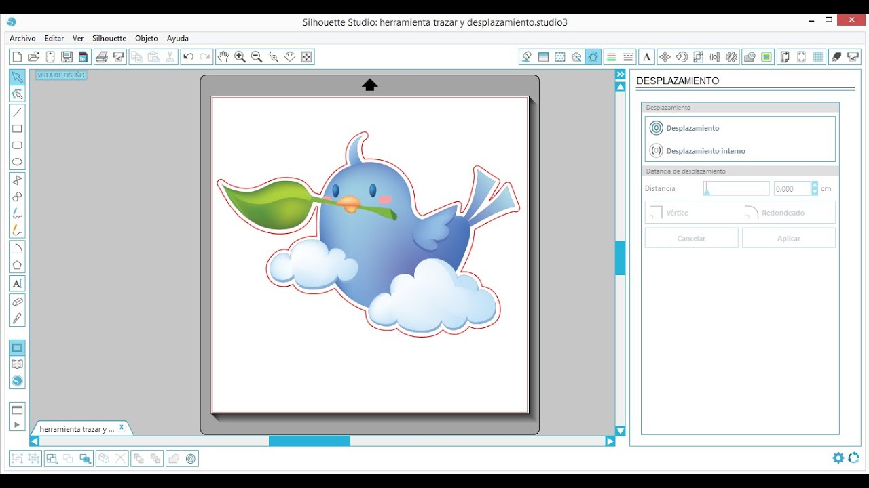Screen dimensions: 869x488
Task: Undo the last action
Action: [188, 57]
